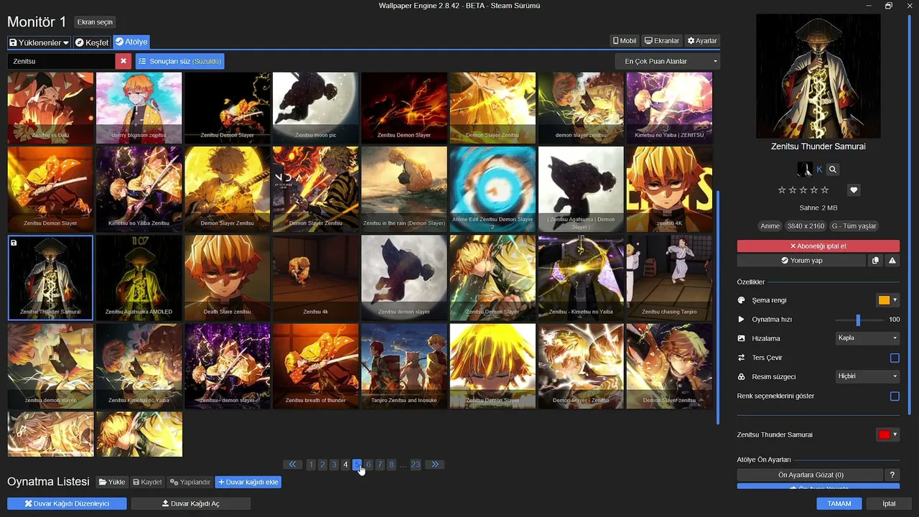Rate the wallpaper with the first star
This screenshot has height=517, width=919.
(x=783, y=190)
